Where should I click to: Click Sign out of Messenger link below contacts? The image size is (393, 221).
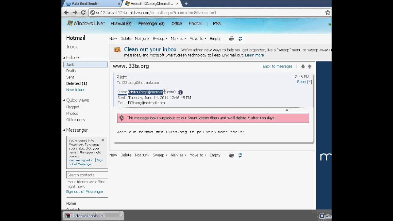84,192
